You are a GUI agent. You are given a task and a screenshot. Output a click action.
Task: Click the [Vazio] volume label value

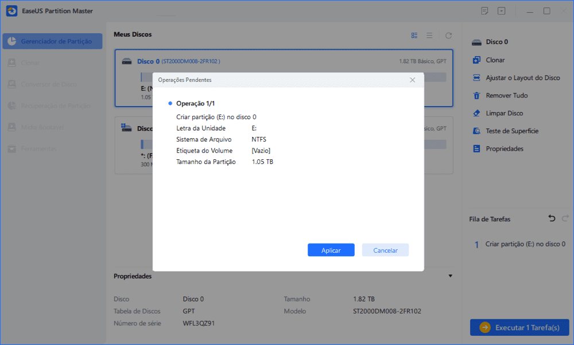261,151
